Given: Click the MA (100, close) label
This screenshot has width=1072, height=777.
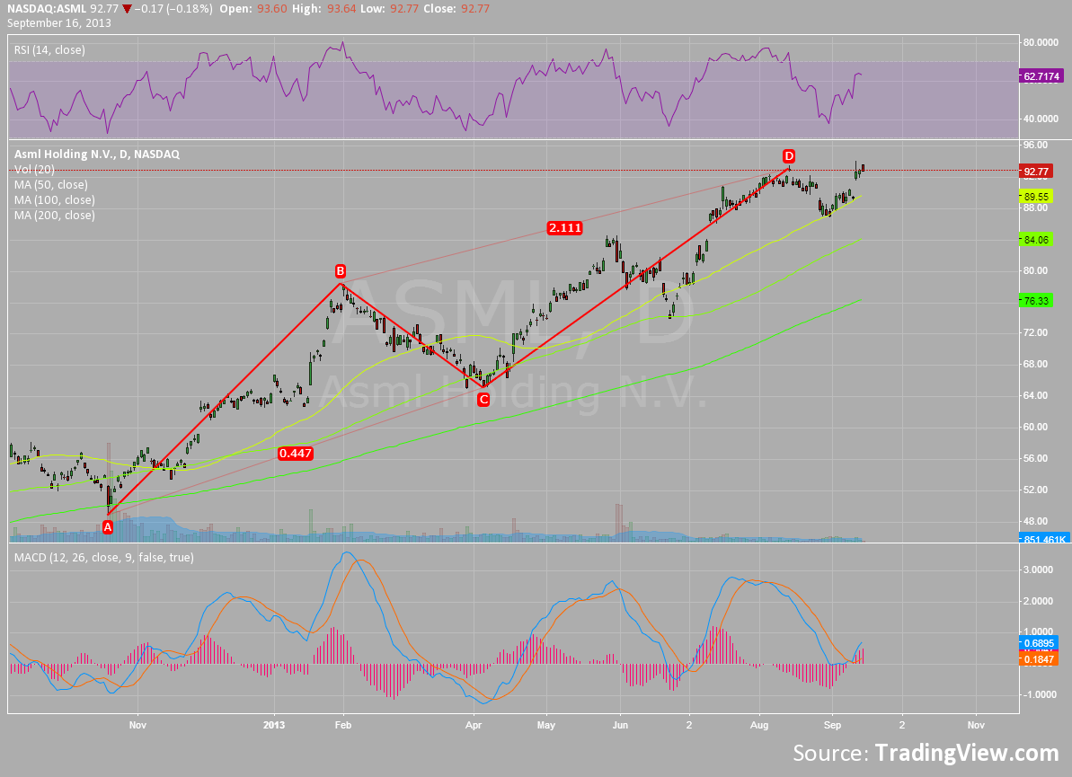Looking at the screenshot, I should tap(55, 200).
